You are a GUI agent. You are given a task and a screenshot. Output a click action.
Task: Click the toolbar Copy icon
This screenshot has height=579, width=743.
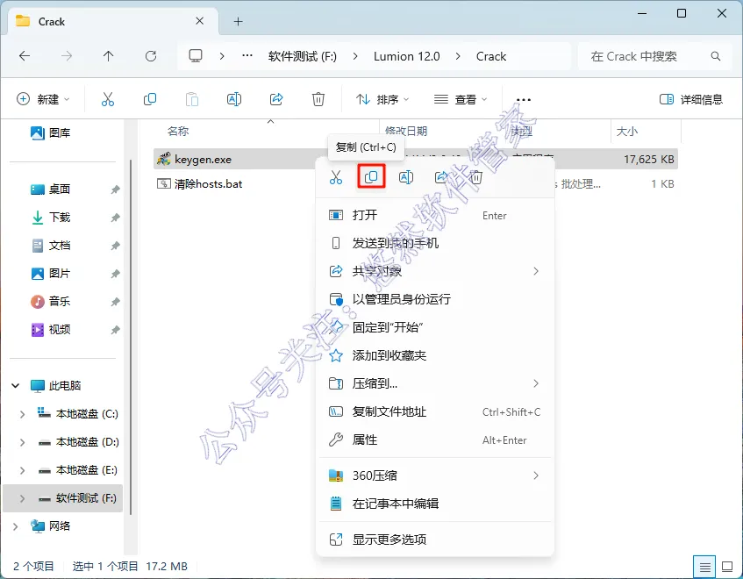(x=150, y=99)
